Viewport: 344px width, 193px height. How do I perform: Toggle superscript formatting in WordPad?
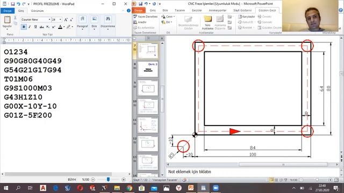54,27
